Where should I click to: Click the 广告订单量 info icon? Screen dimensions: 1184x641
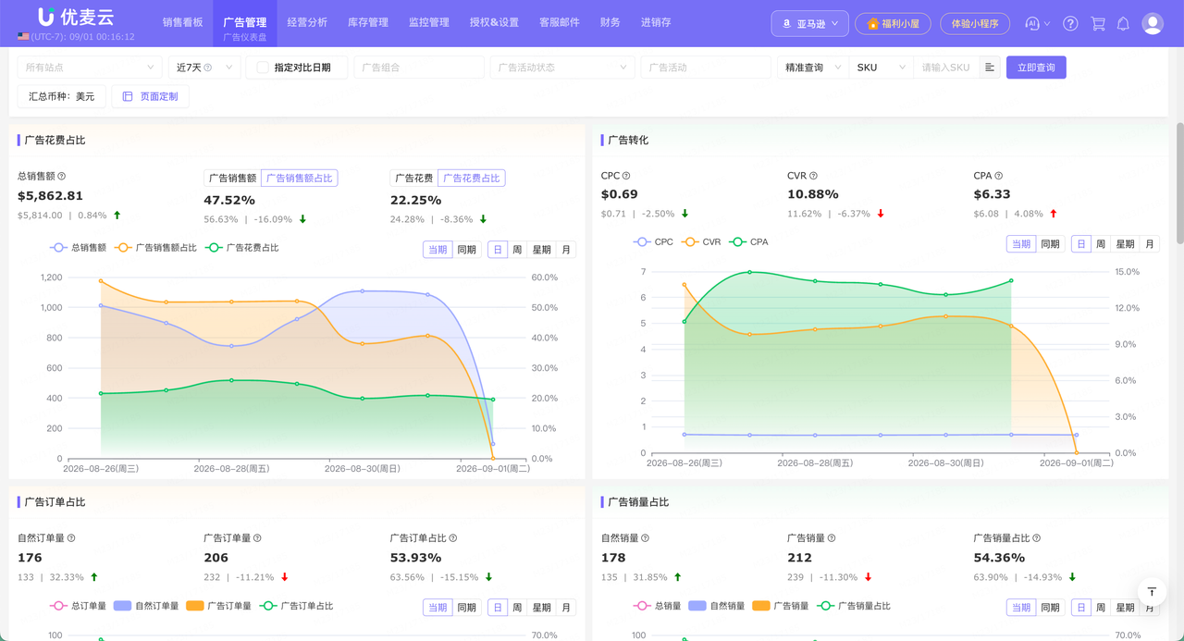tap(257, 537)
